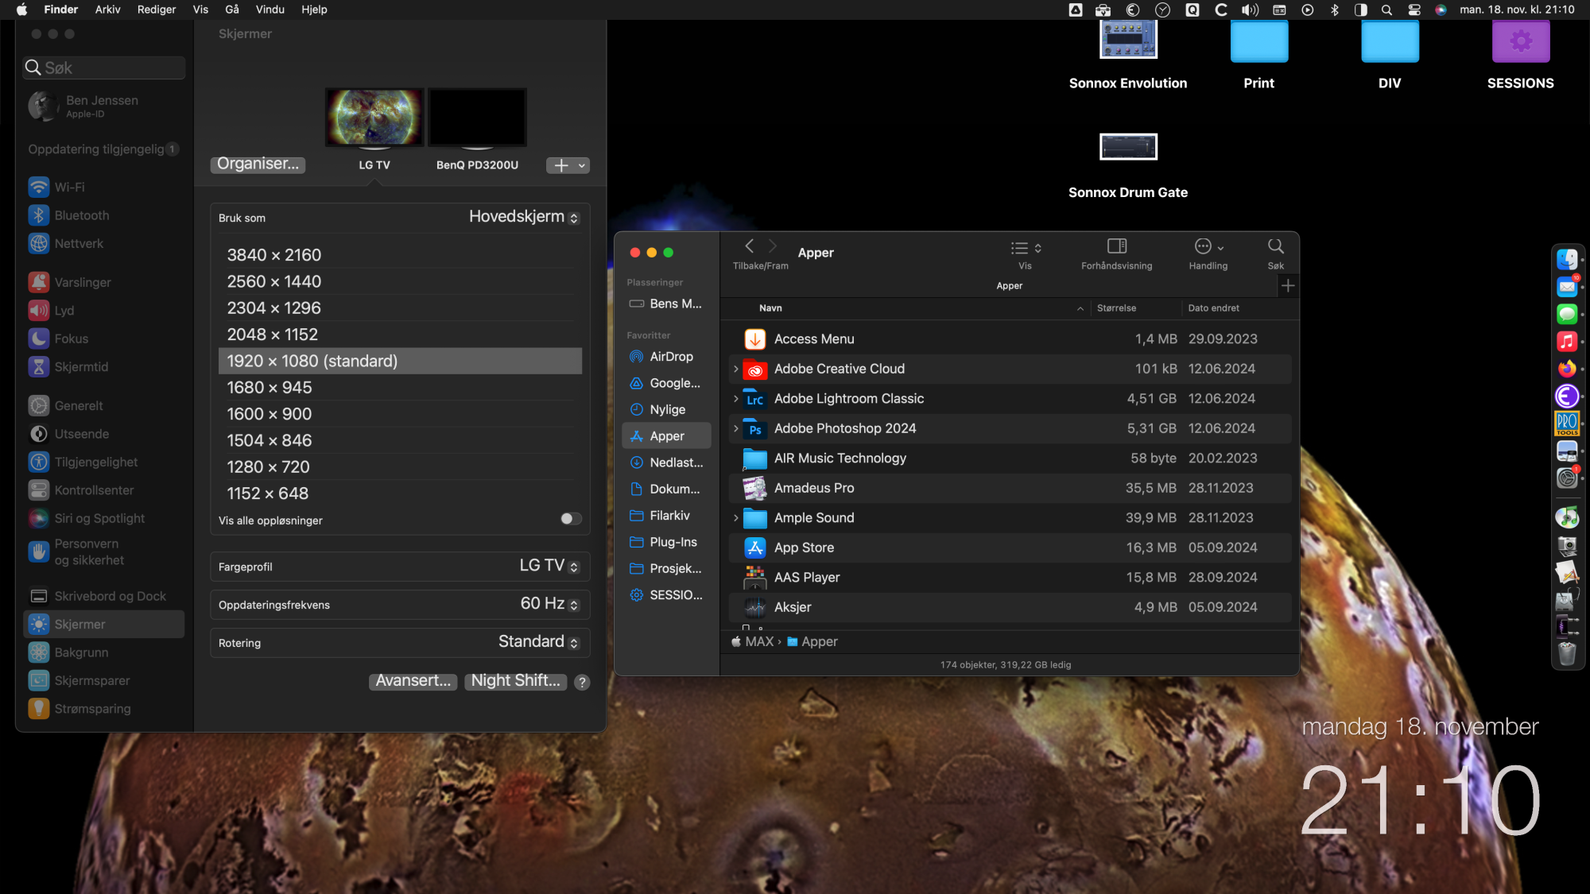Open the Arkiv menu in menu bar

point(107,10)
